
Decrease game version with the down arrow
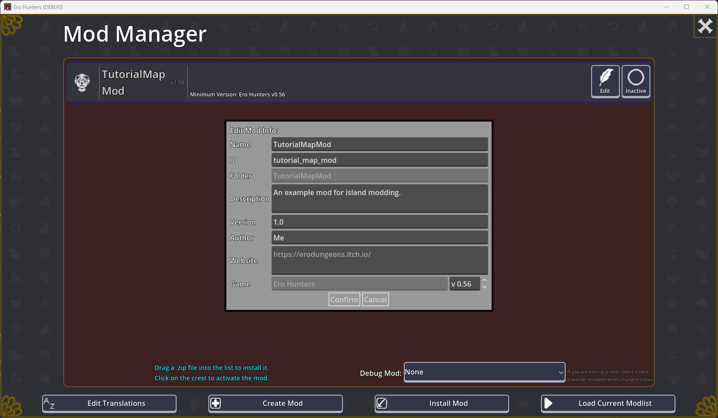coord(484,287)
